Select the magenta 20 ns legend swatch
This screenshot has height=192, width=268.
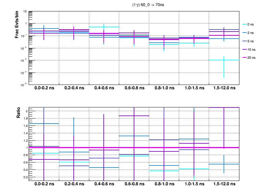tap(244, 57)
